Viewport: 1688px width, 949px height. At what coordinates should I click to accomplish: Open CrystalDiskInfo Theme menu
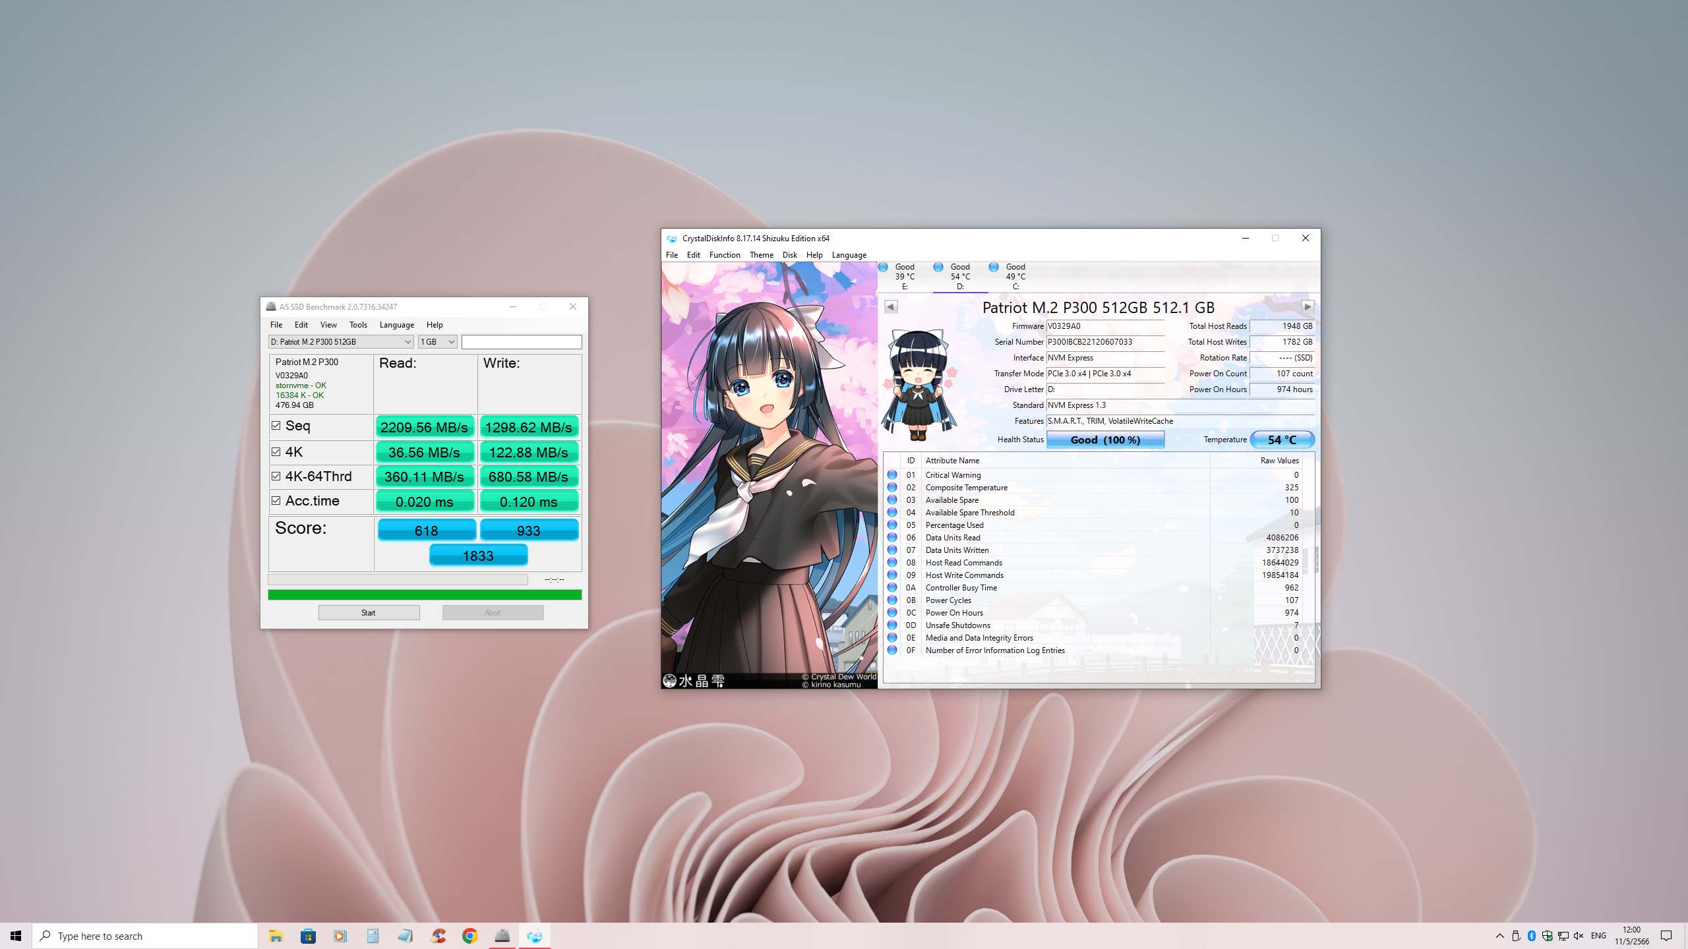[761, 255]
